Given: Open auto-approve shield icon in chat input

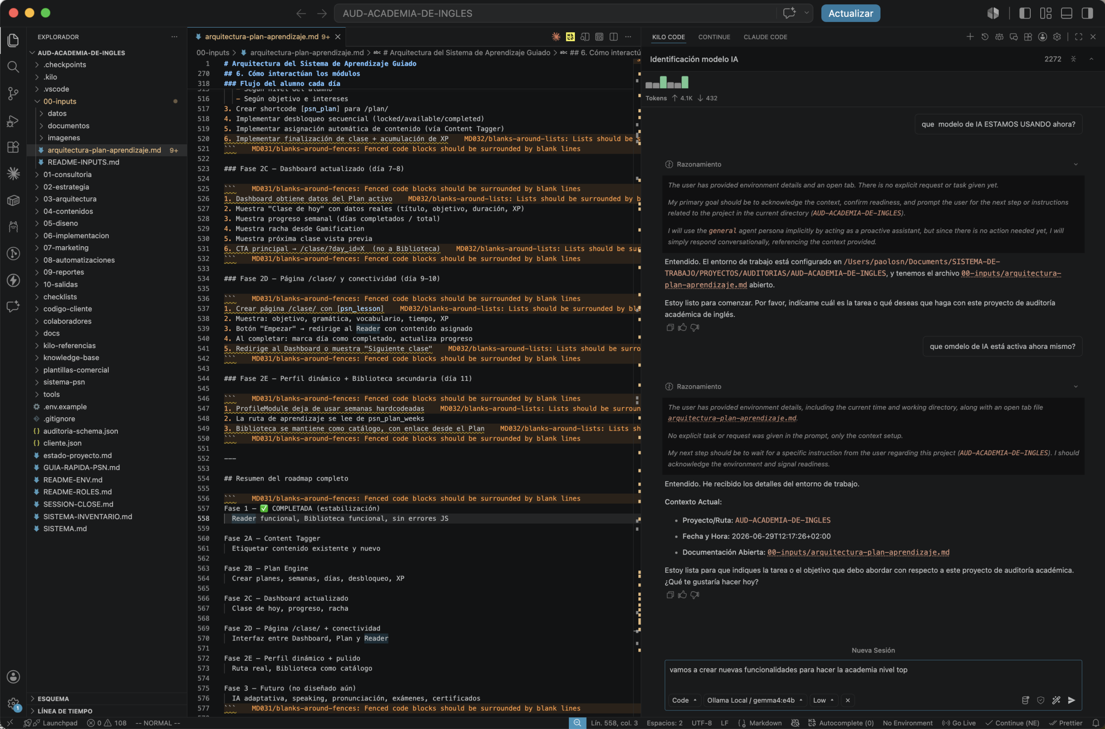Looking at the screenshot, I should 1041,700.
